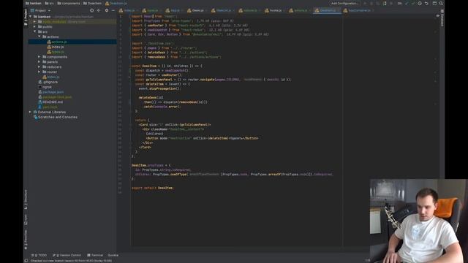This screenshot has width=468, height=263.
Task: Hide the Project panel using the minus icon
Action: pyautogui.click(x=113, y=10)
